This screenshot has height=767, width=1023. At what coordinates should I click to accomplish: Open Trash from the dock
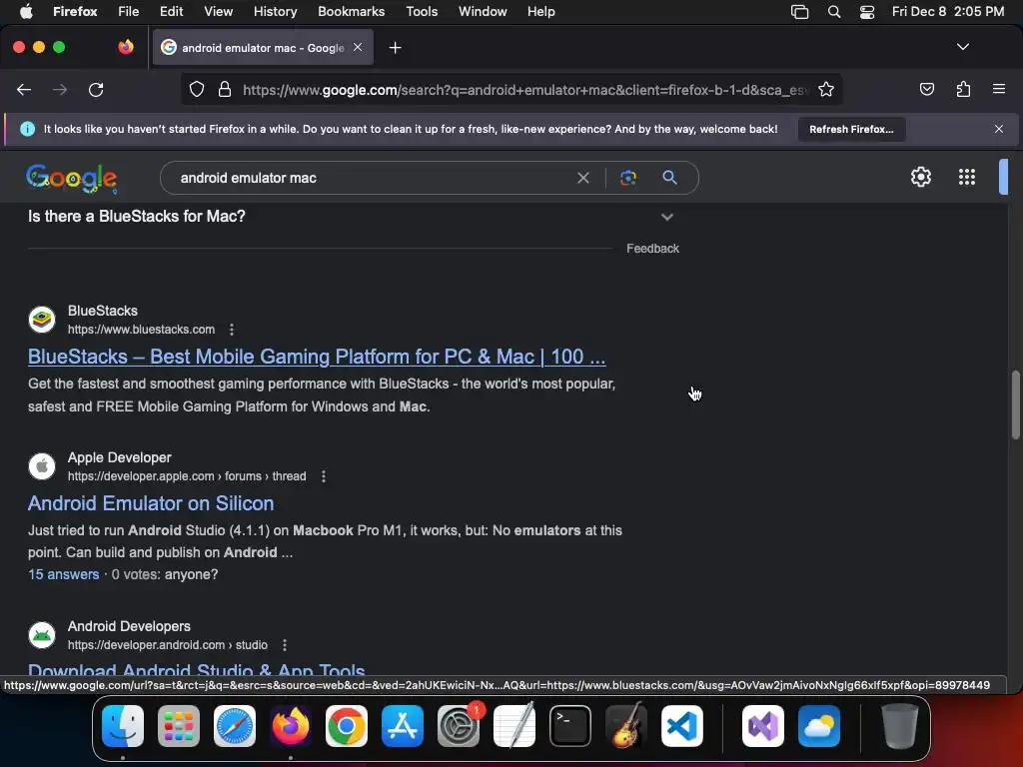tap(900, 726)
